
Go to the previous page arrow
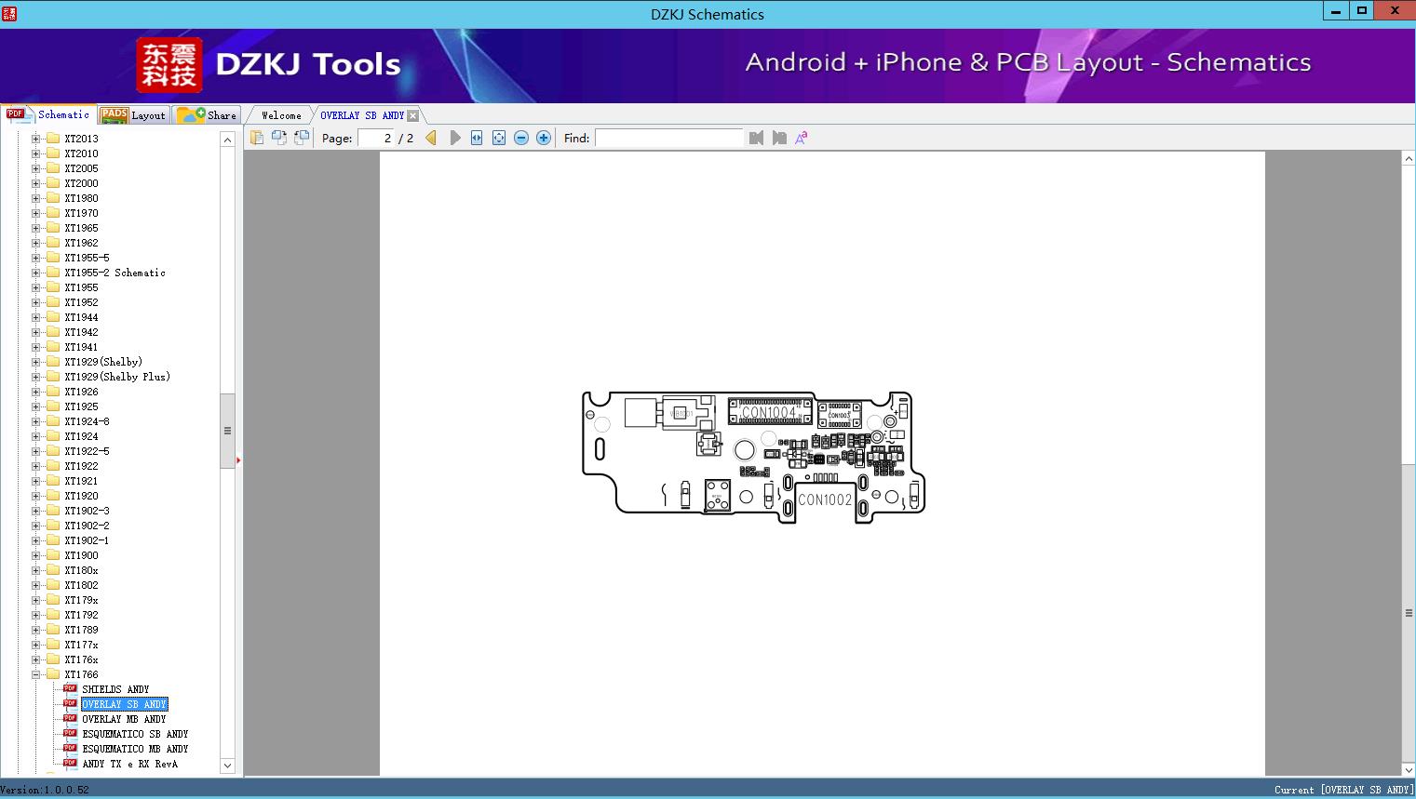tap(431, 138)
